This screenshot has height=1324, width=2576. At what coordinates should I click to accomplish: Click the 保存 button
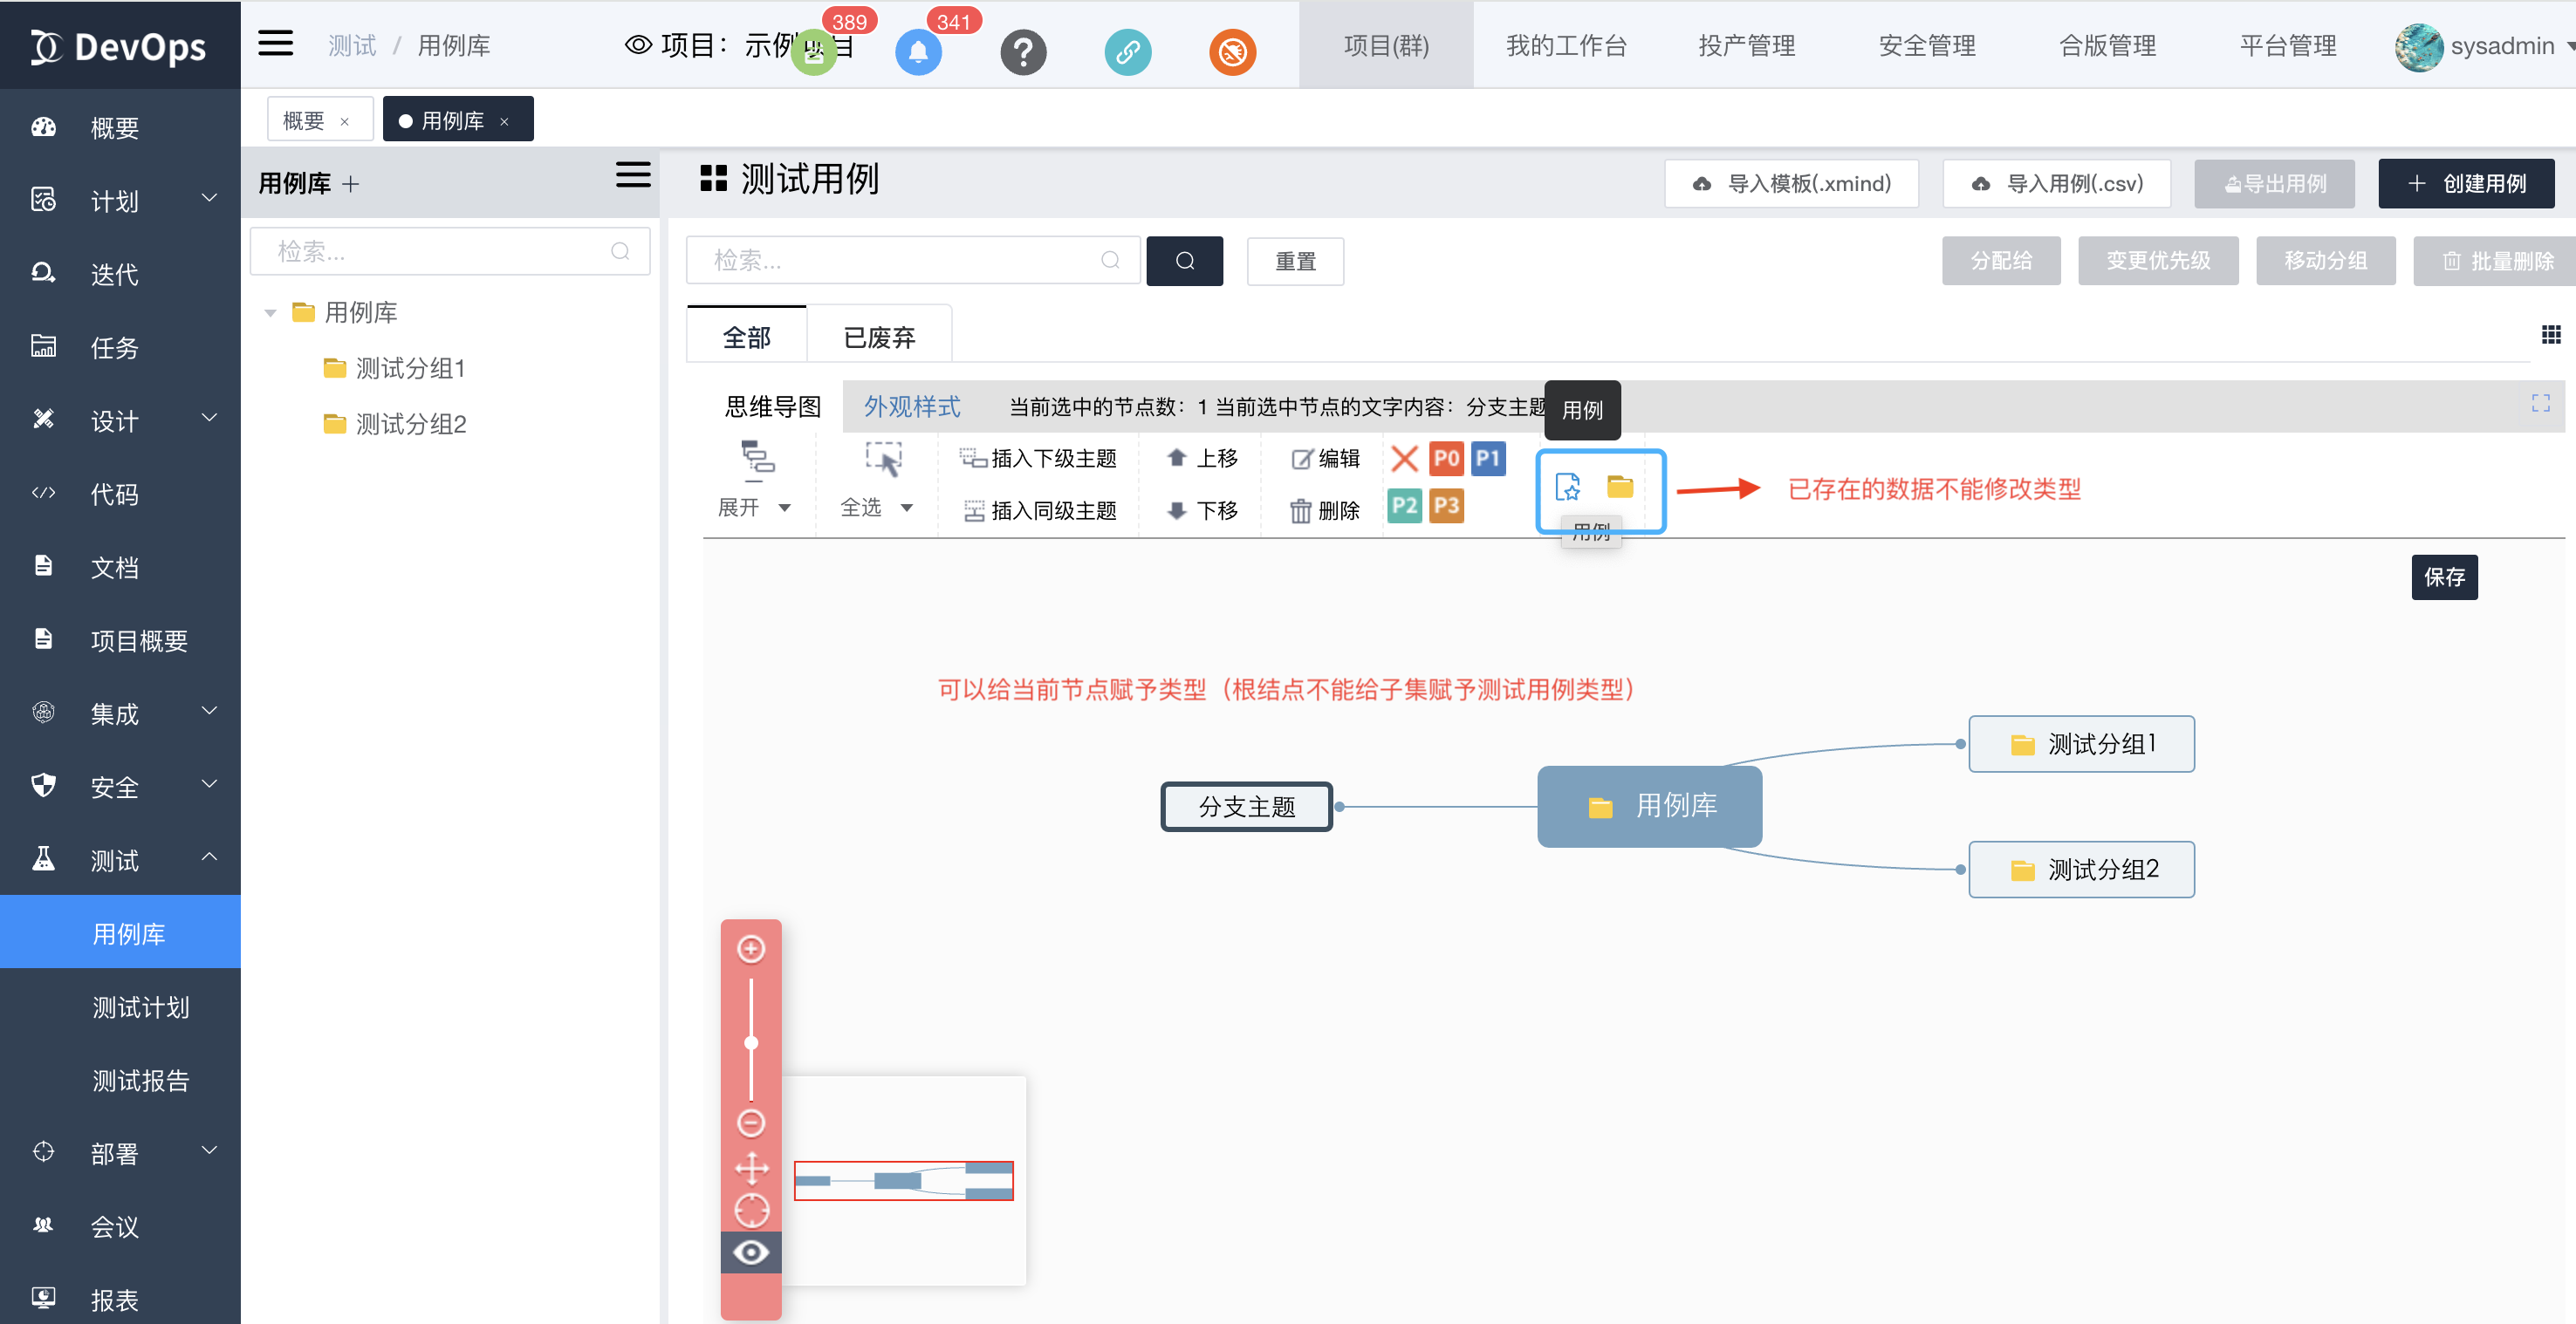pyautogui.click(x=2443, y=577)
